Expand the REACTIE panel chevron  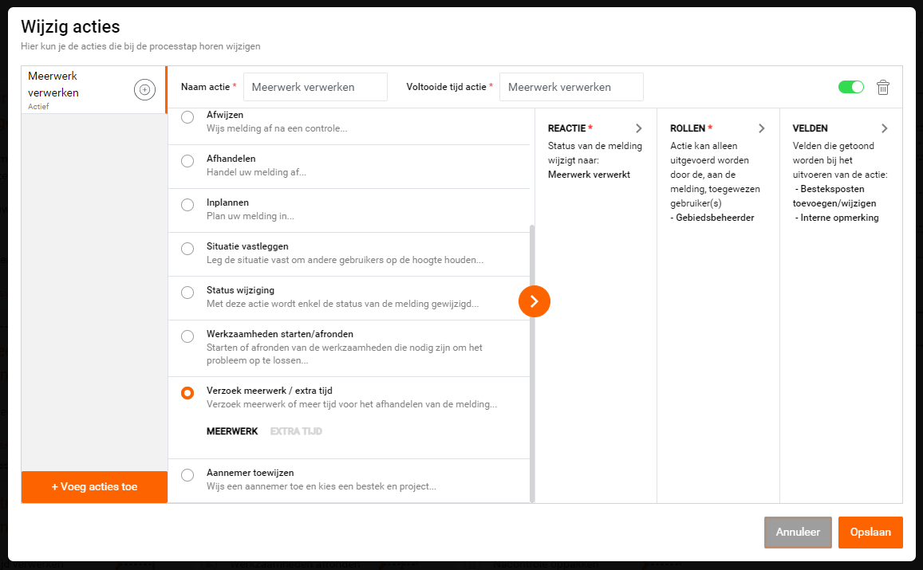pos(639,128)
